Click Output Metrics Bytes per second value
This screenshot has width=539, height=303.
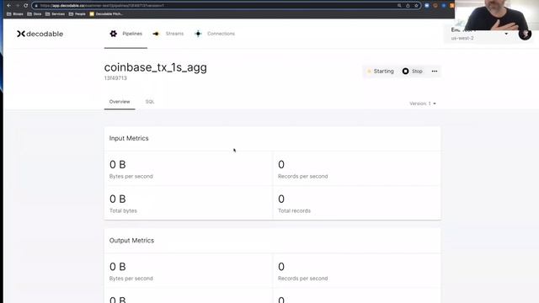(x=118, y=267)
